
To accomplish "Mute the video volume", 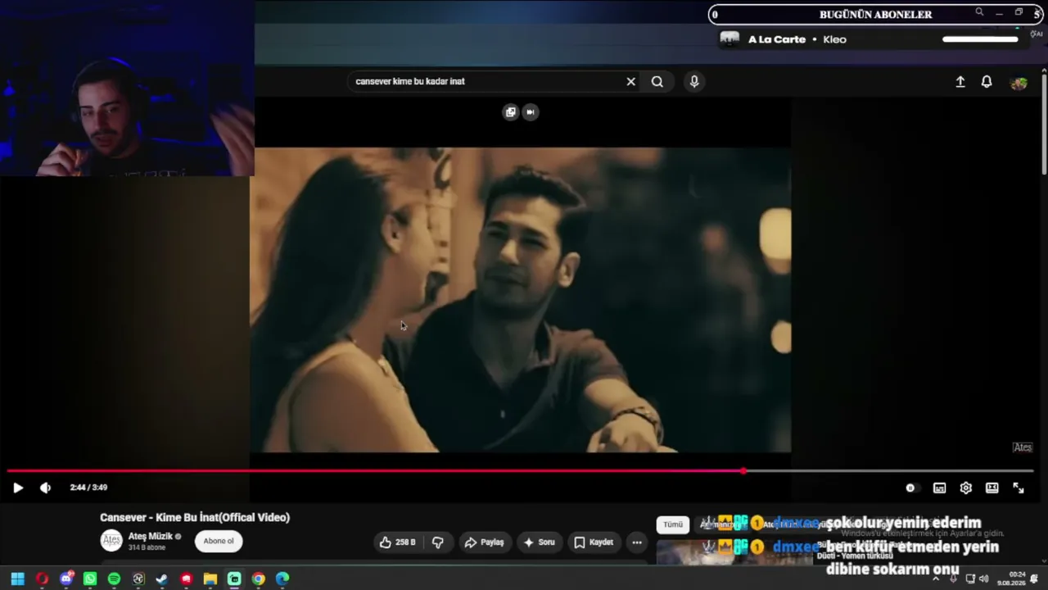I will (x=45, y=488).
